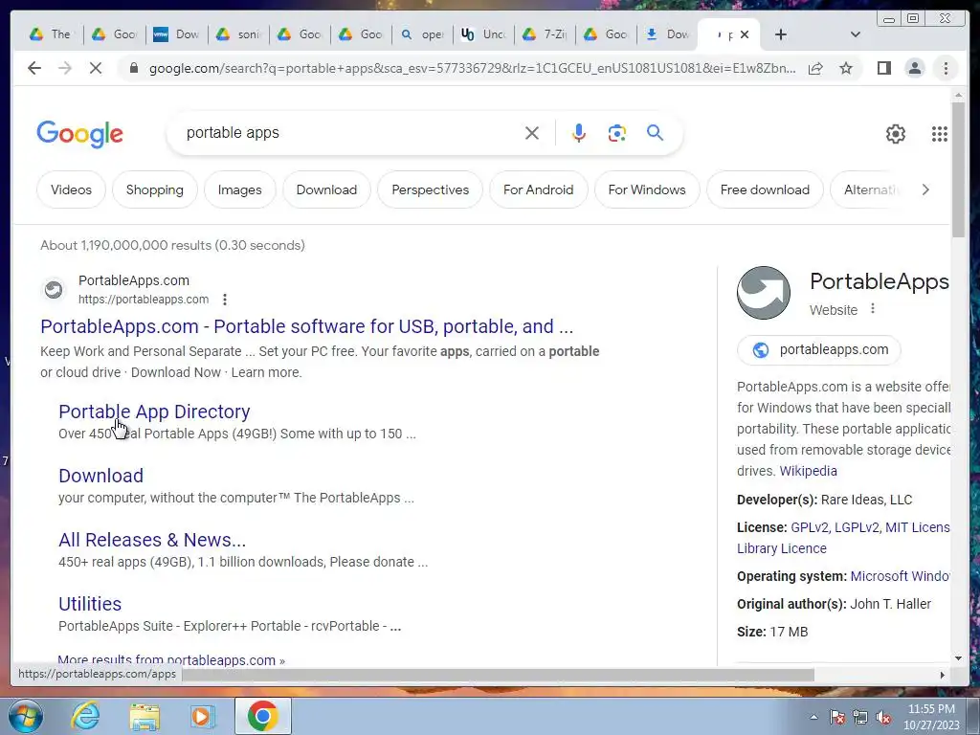Launch Internet Explorer from the taskbar
Screen dimensions: 980x735
(85, 716)
